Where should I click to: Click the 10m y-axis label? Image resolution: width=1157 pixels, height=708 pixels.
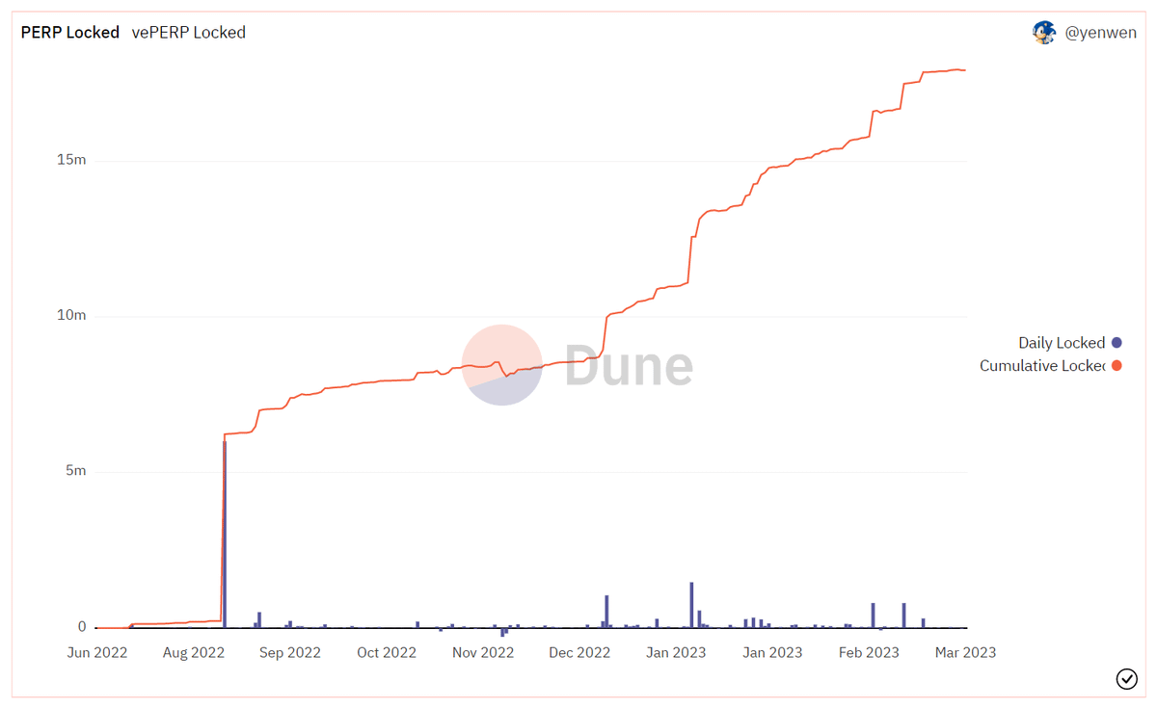coord(72,316)
